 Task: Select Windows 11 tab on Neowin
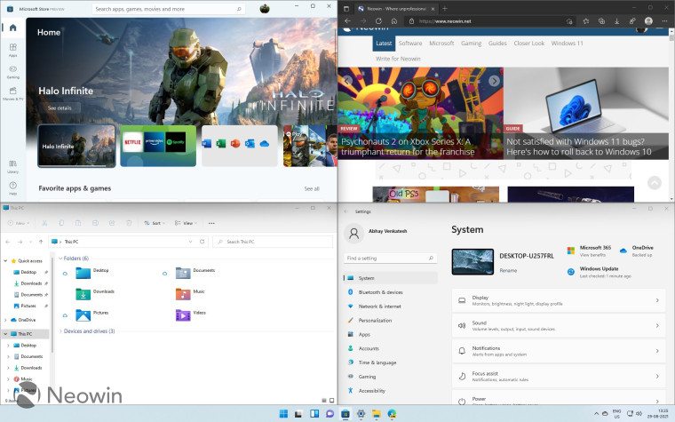(567, 43)
